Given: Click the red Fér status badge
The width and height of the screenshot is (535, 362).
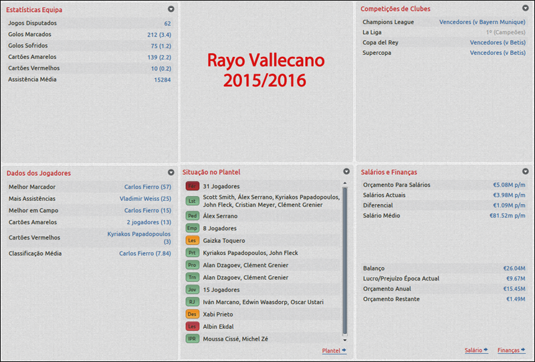Looking at the screenshot, I should tap(192, 186).
